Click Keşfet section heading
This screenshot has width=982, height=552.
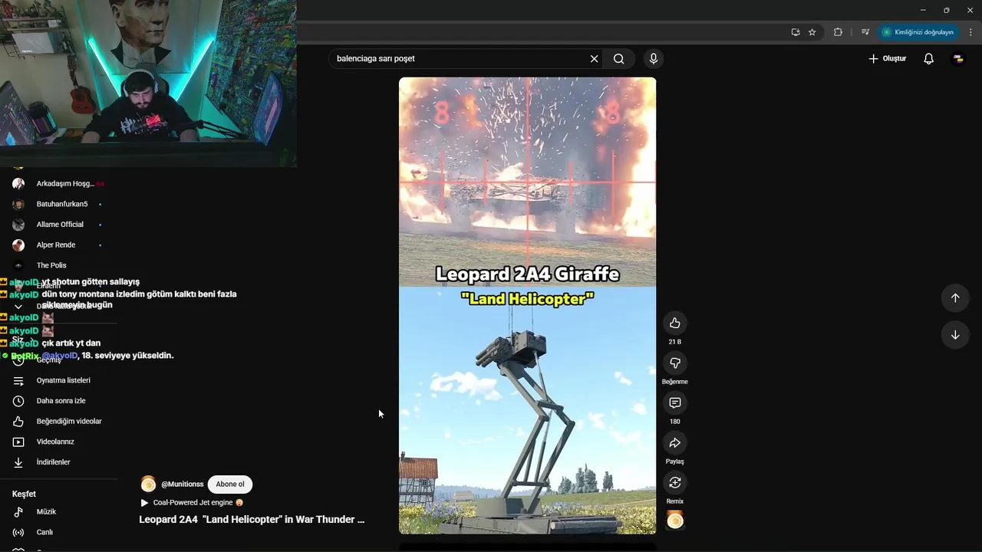(24, 494)
